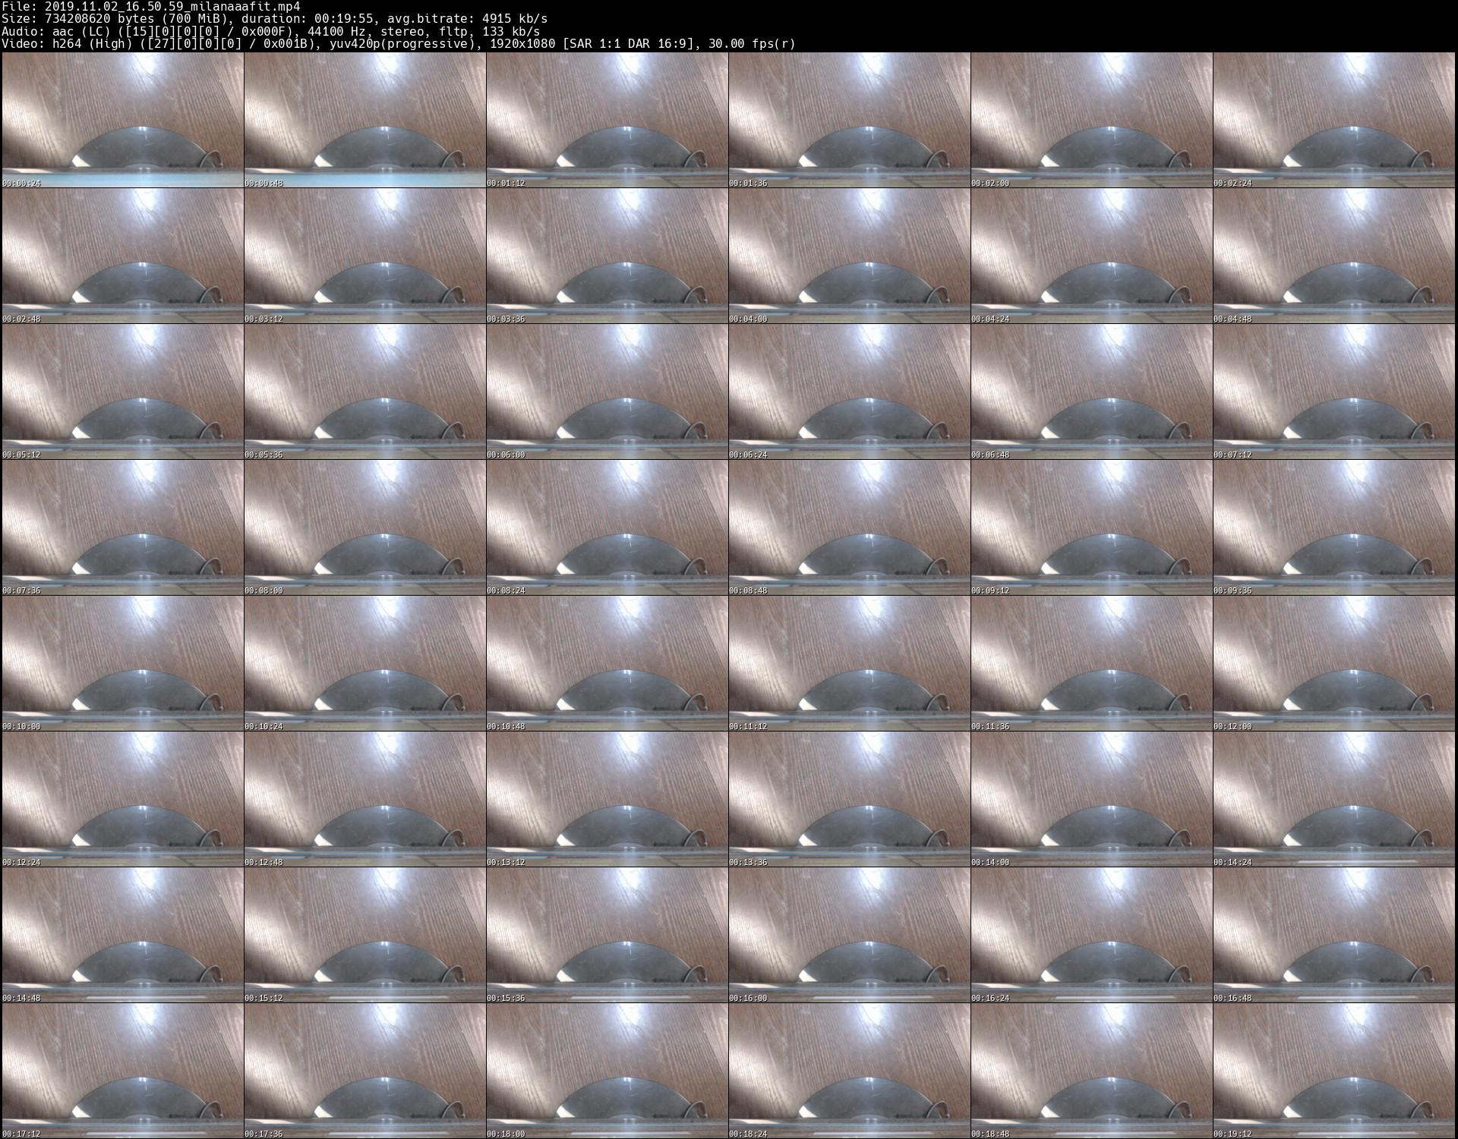Open the frame stamped 00:07:36

pyautogui.click(x=122, y=527)
